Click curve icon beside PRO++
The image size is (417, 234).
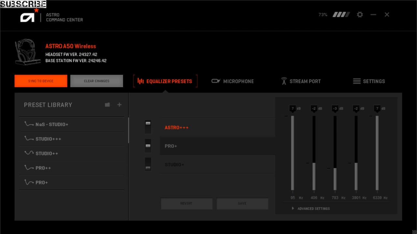click(x=29, y=168)
